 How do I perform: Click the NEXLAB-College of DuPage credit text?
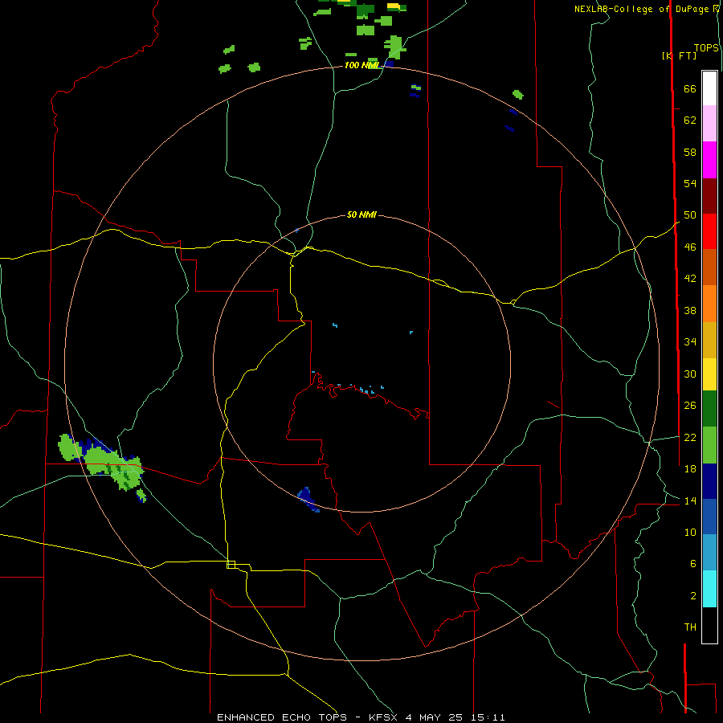646,9
